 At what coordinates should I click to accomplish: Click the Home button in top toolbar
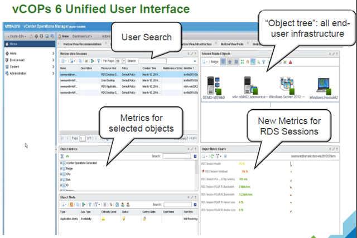point(64,36)
